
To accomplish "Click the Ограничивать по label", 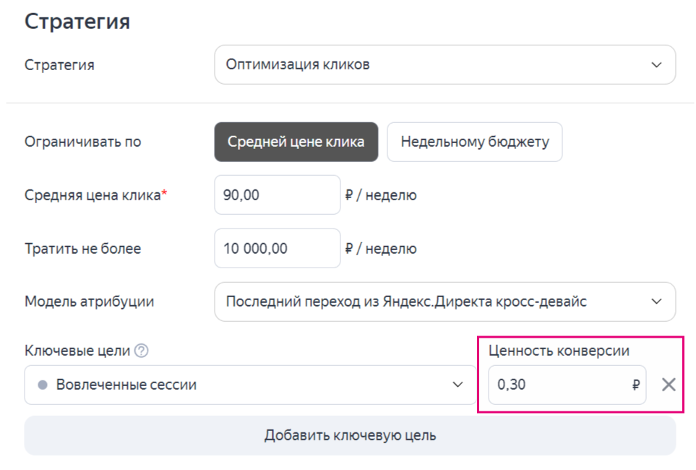I will pyautogui.click(x=83, y=142).
